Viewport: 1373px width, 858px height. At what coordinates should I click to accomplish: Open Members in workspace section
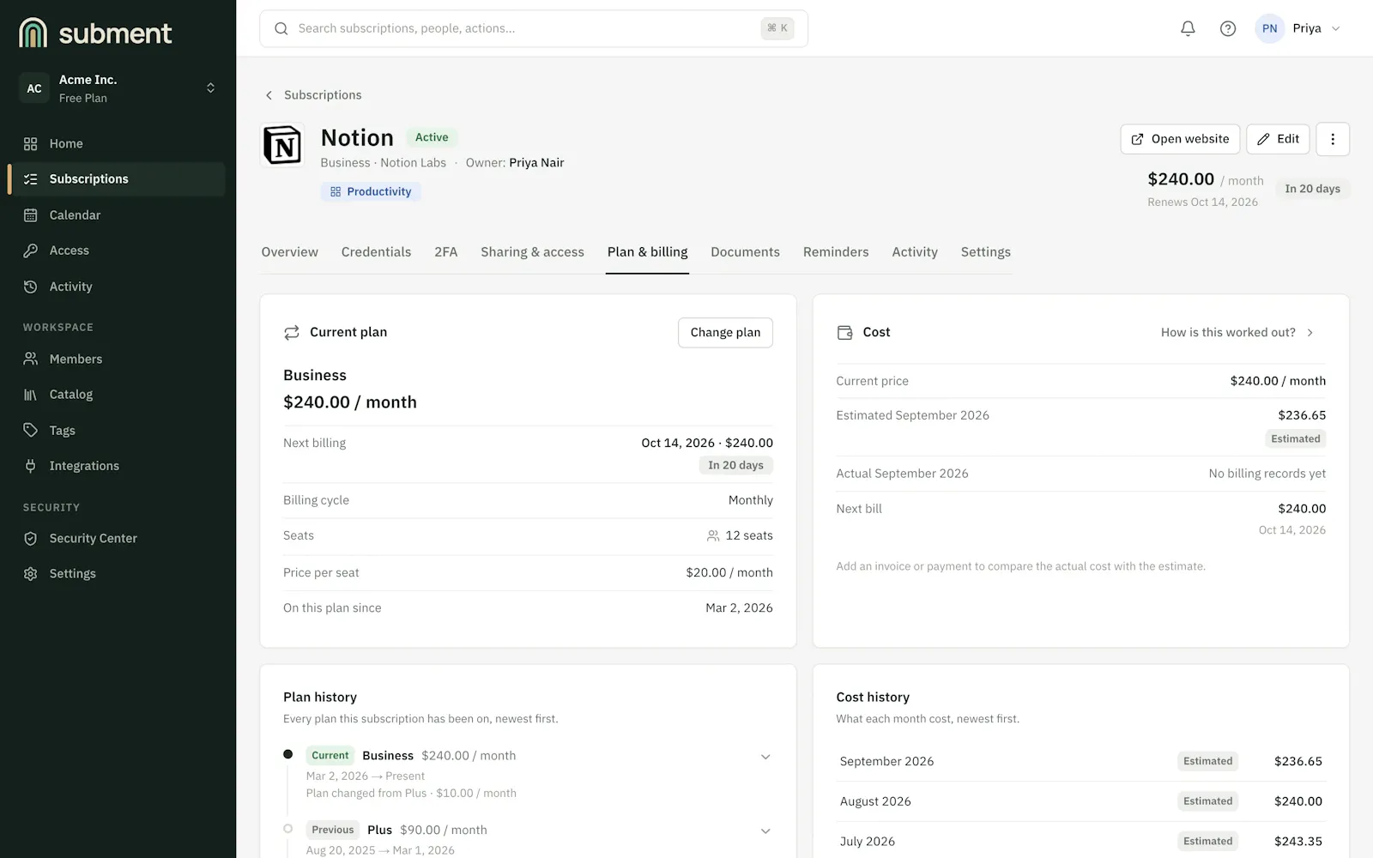tap(117, 359)
